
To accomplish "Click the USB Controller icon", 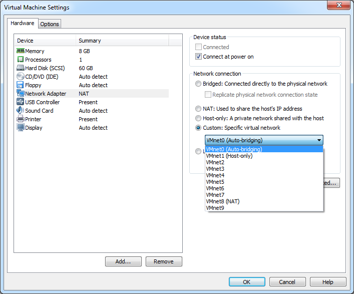I will pos(21,102).
